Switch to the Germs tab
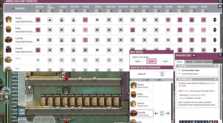This screenshot has height=123, width=223. point(189,62)
